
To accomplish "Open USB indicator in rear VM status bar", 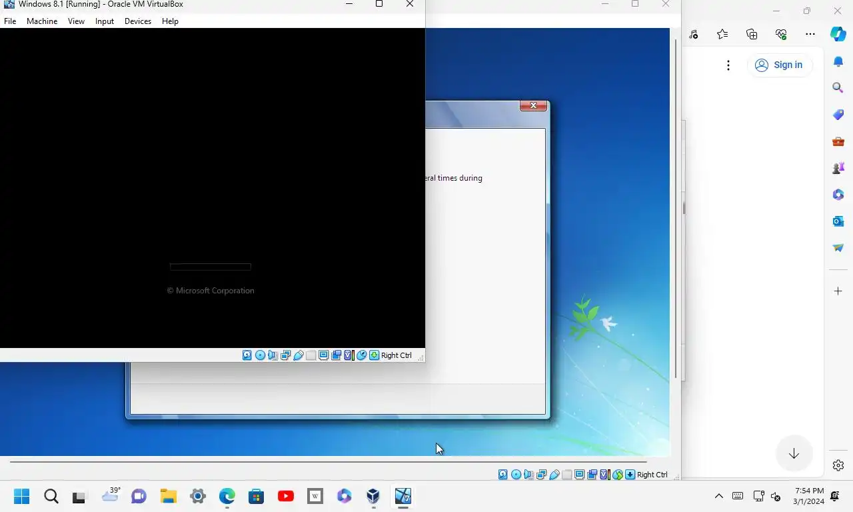I will 554,475.
